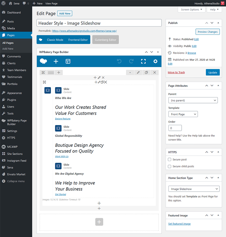
Task: Enable the Secure child posts checkbox
Action: 169,166
